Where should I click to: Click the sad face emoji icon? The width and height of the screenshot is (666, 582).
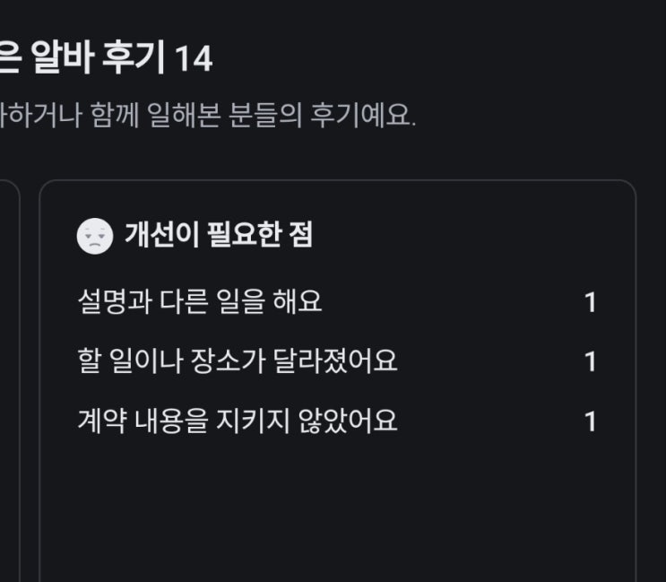pos(95,236)
